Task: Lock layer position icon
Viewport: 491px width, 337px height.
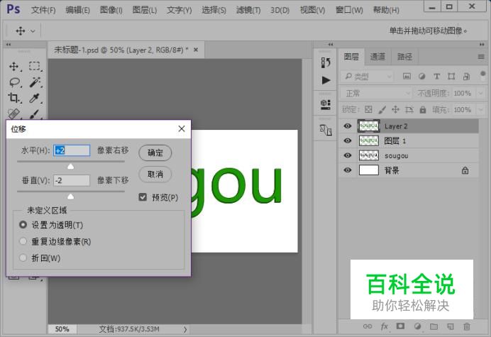Action: click(x=395, y=109)
